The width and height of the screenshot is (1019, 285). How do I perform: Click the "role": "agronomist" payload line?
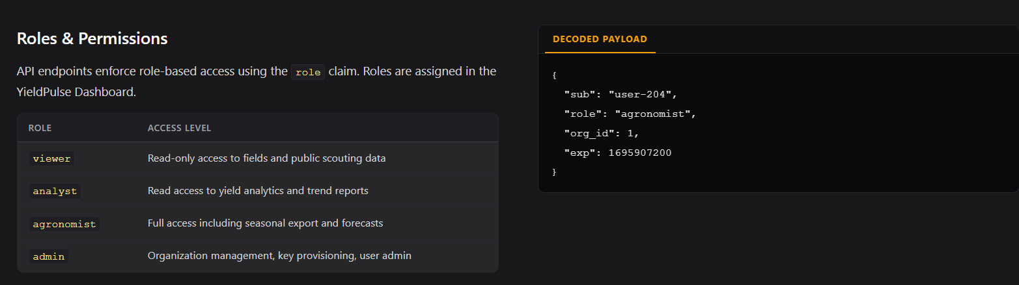(x=630, y=114)
